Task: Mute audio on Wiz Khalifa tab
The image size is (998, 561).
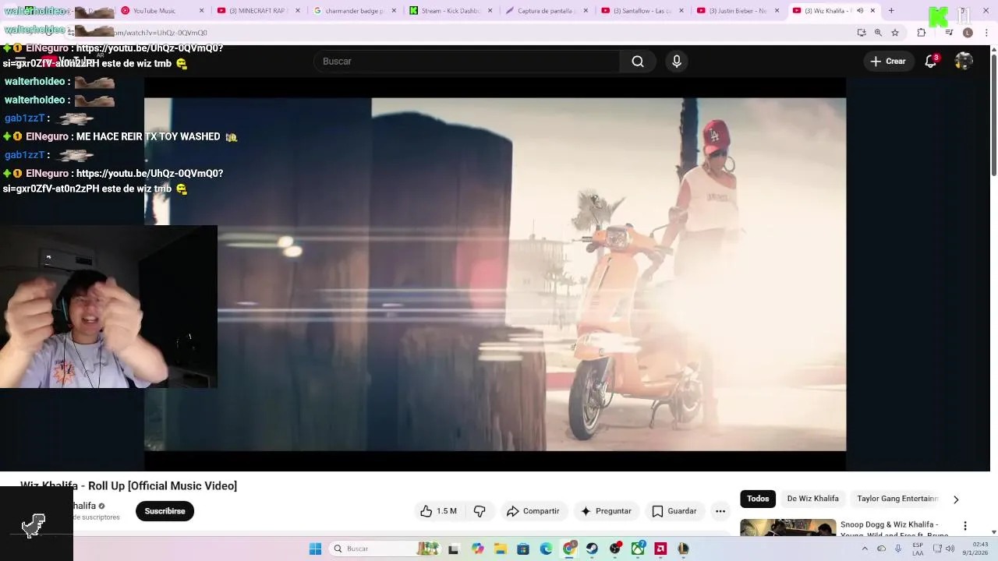Action: [x=860, y=11]
